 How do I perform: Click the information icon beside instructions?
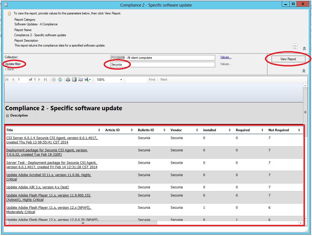pos(9,14)
